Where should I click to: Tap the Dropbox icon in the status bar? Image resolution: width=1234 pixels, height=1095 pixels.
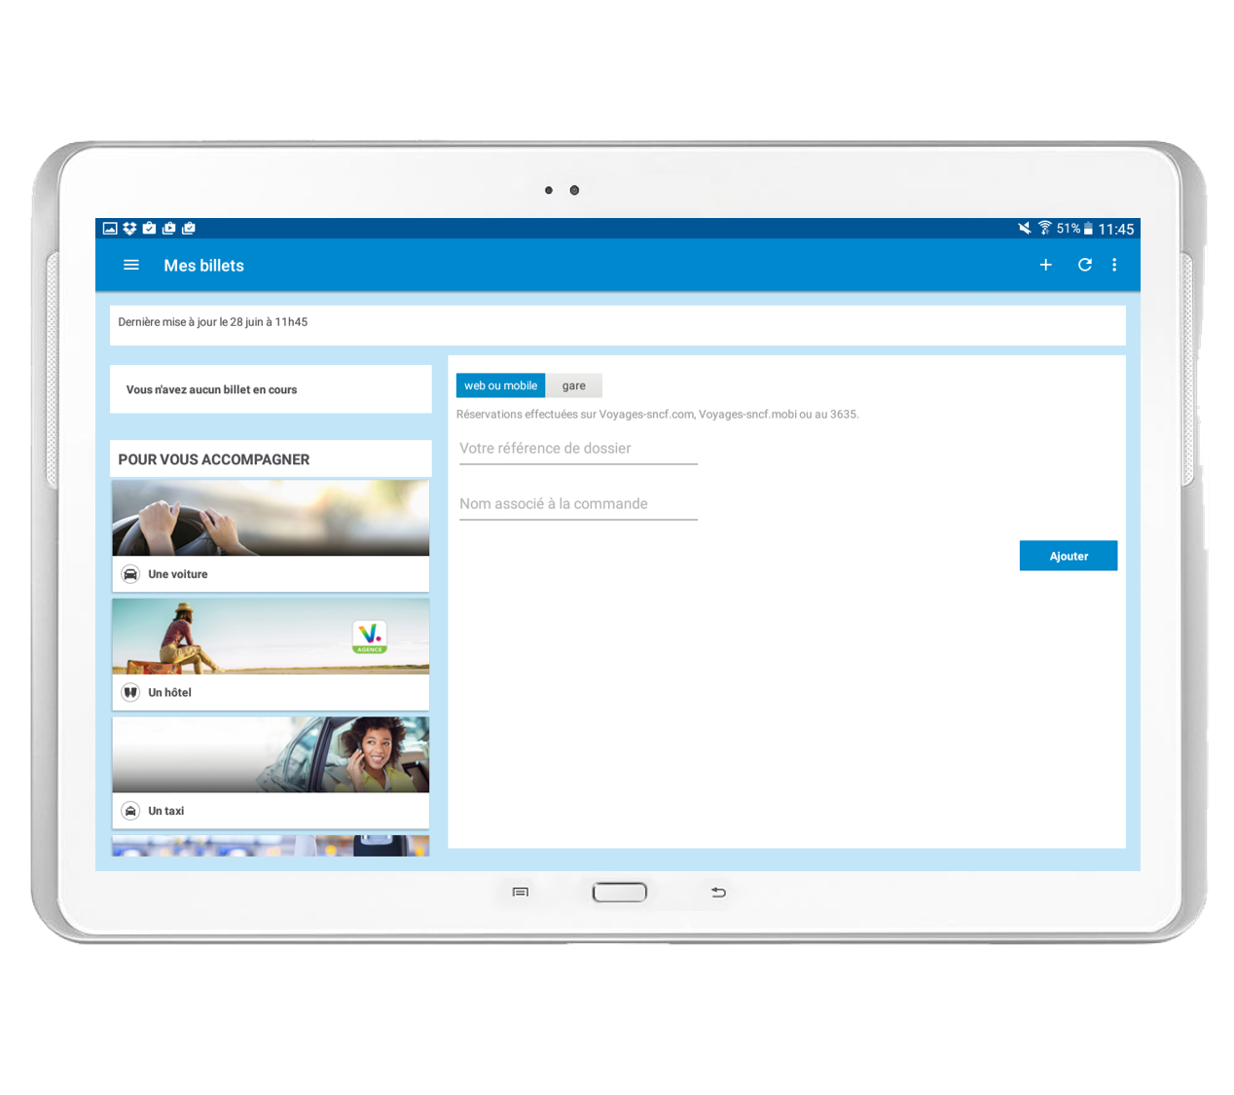[129, 228]
